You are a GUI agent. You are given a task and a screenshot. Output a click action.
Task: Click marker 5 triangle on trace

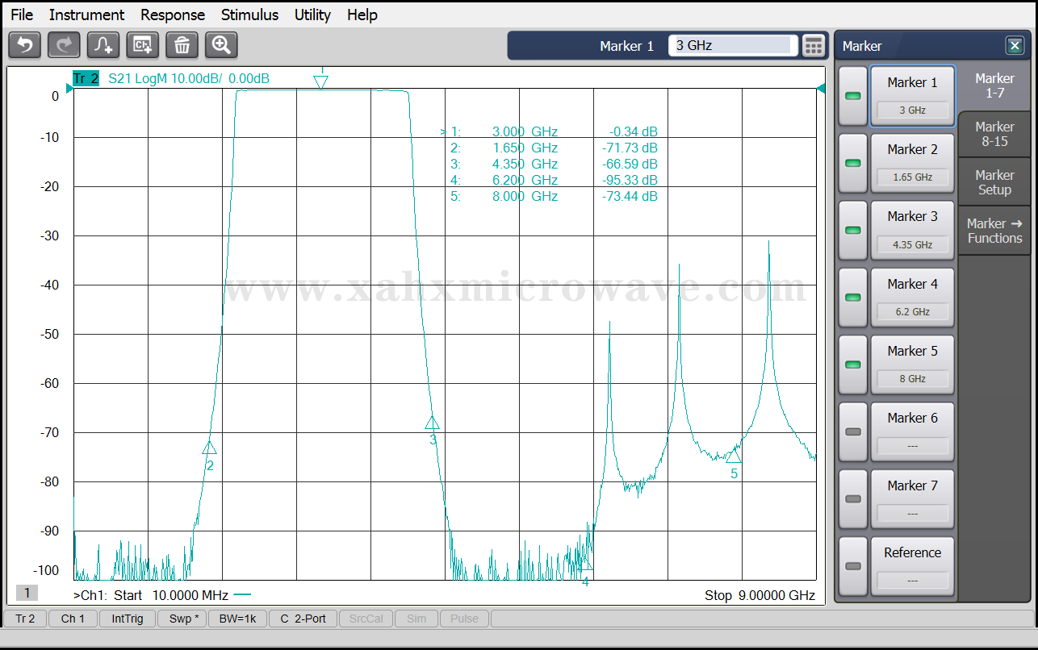734,456
